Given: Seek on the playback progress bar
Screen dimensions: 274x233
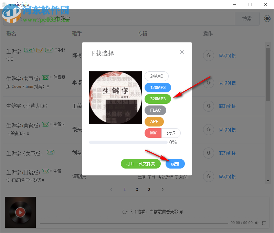Looking at the screenshot, I should click(134, 223).
